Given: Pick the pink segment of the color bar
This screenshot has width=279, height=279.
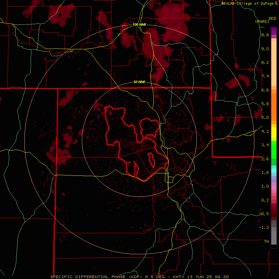Looking at the screenshot, I should (x=274, y=188).
